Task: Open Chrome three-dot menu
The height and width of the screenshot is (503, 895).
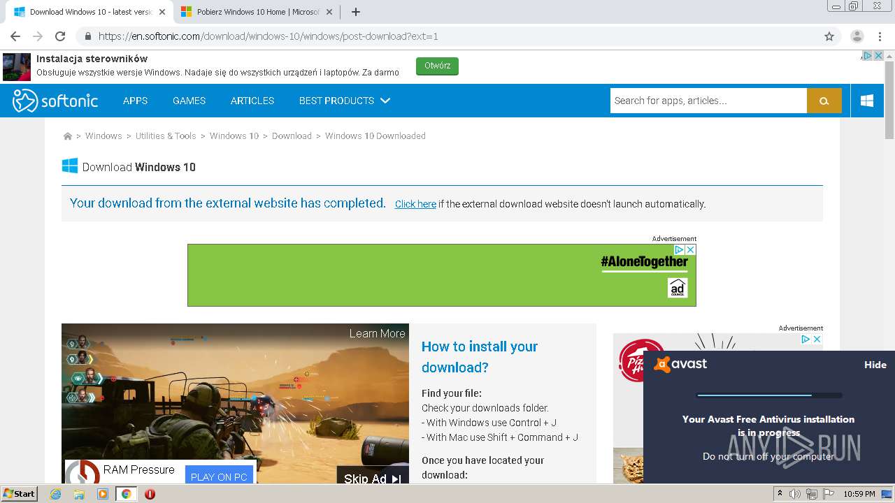Action: click(x=878, y=36)
